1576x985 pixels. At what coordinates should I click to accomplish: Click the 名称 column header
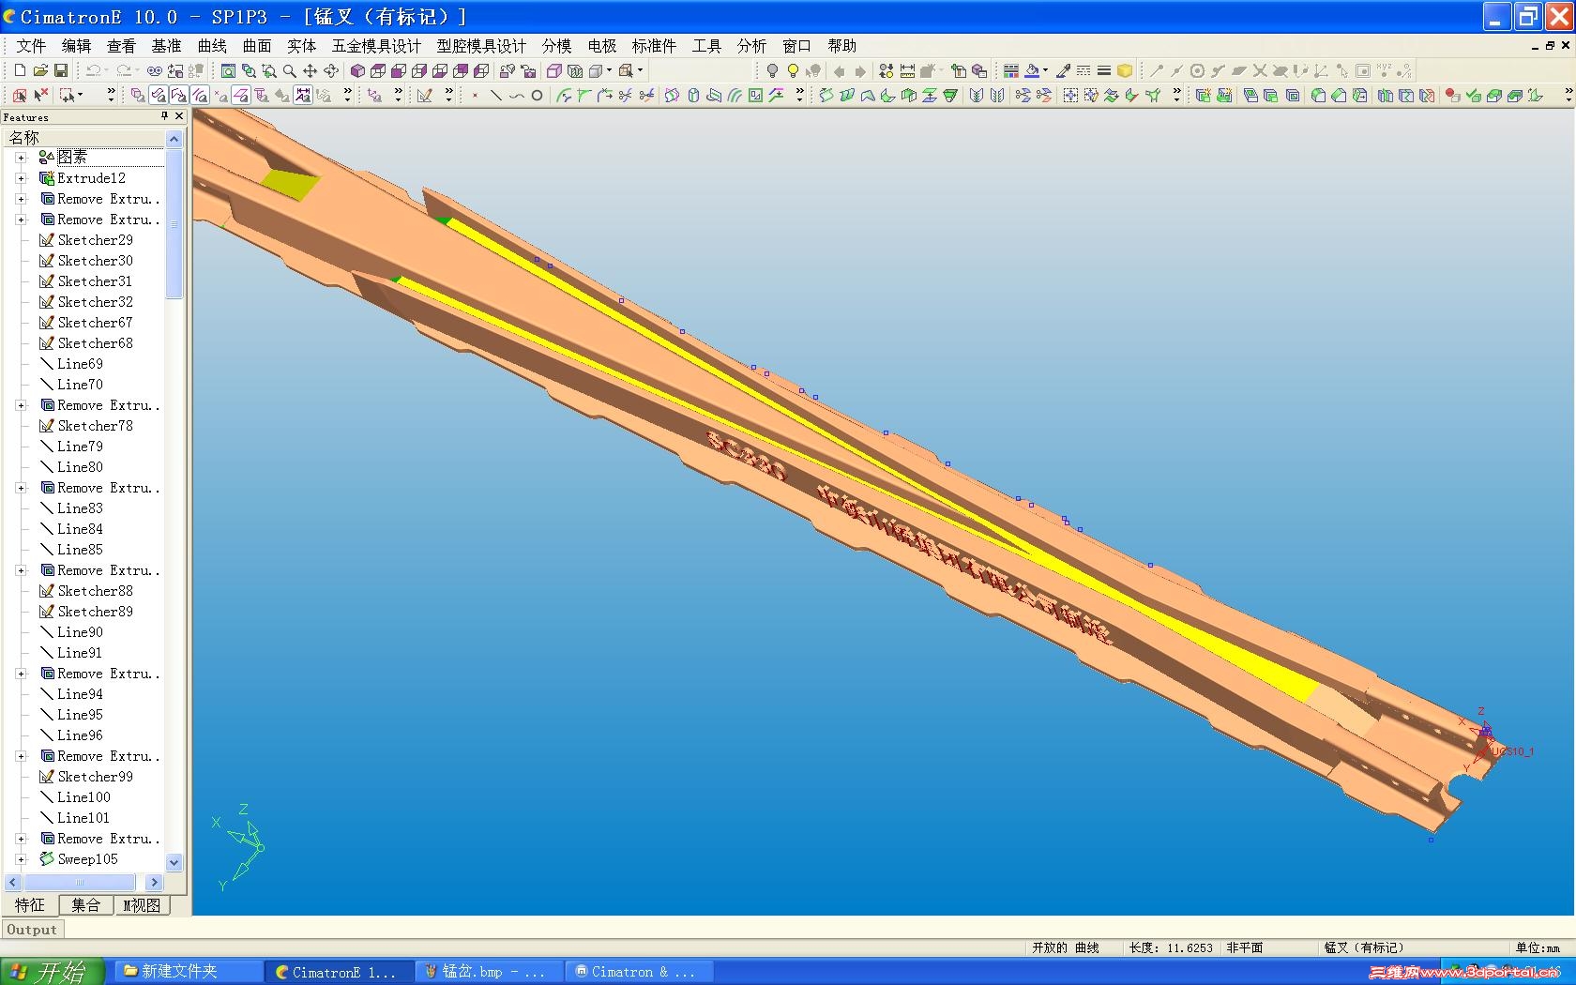click(x=84, y=138)
